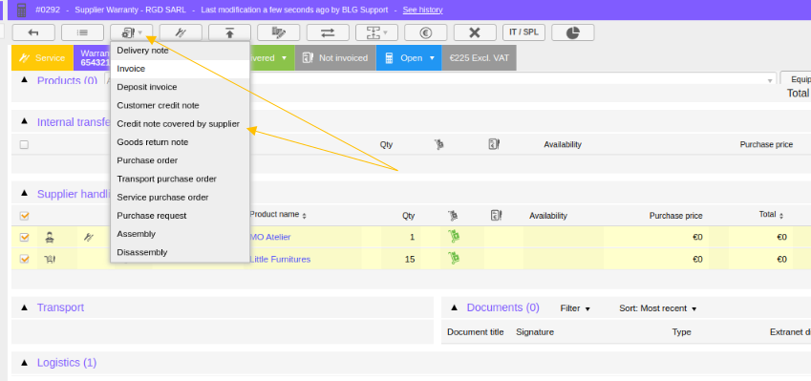
Task: Click delivery column icon in Internal transfer header
Action: click(x=439, y=144)
